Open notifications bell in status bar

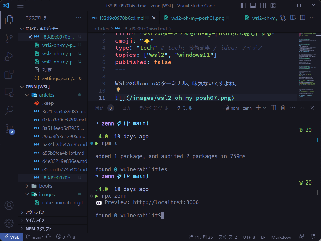(x=313, y=237)
